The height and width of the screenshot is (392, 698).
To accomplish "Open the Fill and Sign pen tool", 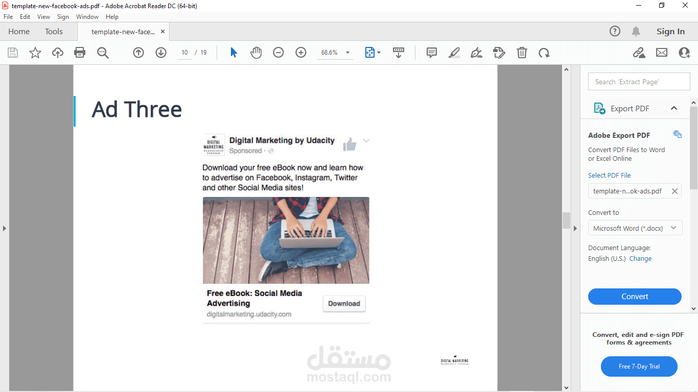I will [477, 53].
